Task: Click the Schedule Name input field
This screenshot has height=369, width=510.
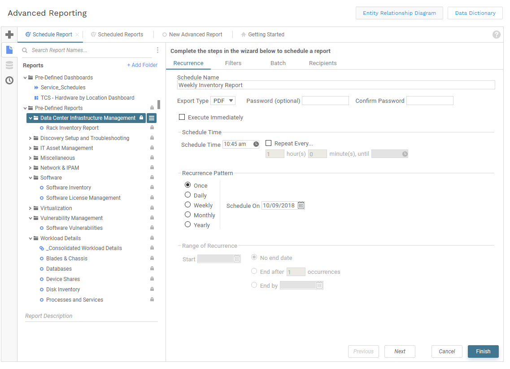Action: click(x=336, y=85)
